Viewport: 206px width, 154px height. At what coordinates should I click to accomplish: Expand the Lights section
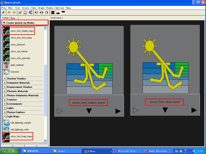[5, 108]
